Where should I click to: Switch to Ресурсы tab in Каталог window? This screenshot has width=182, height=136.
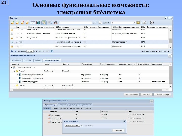click(x=28, y=60)
